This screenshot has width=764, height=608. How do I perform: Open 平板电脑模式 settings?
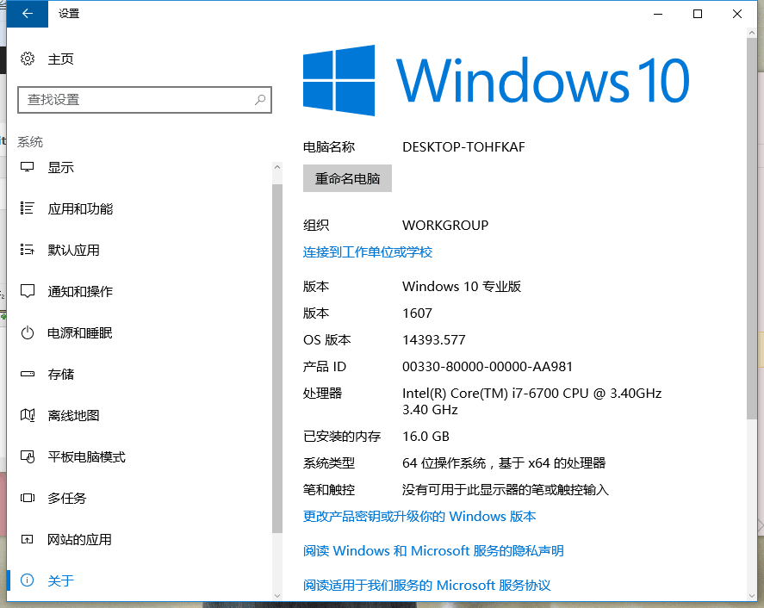point(86,456)
